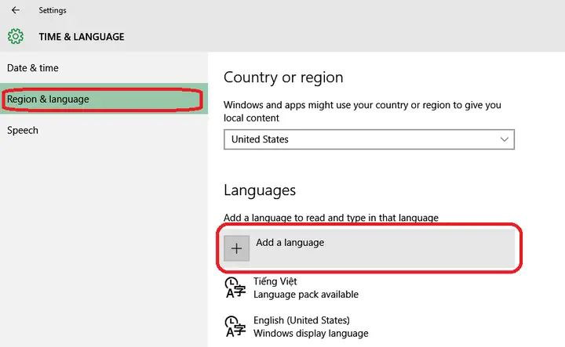Click the Add a language label

pyautogui.click(x=290, y=242)
